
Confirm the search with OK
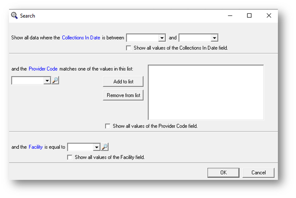click(223, 173)
